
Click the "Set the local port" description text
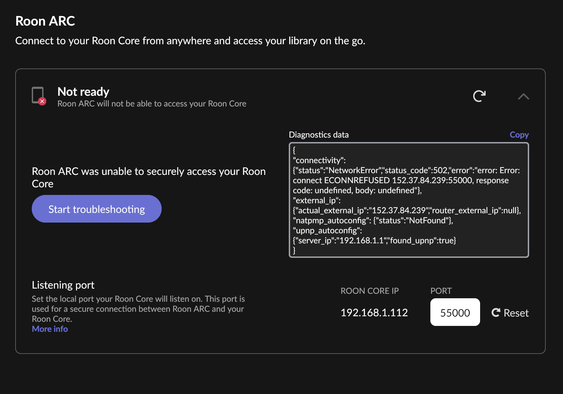pos(138,309)
